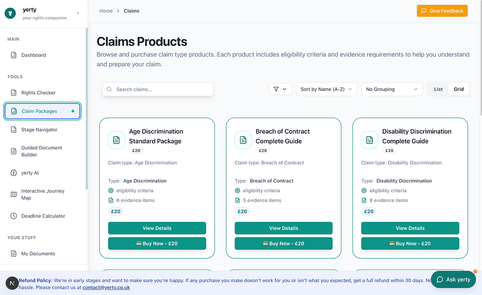Click the Stage Navigator sidebar icon
482x295 pixels.
14,130
